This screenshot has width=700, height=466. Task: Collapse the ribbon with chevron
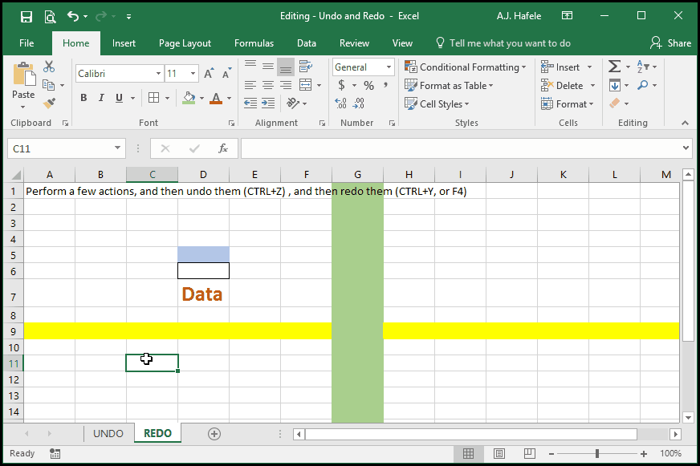click(x=685, y=123)
